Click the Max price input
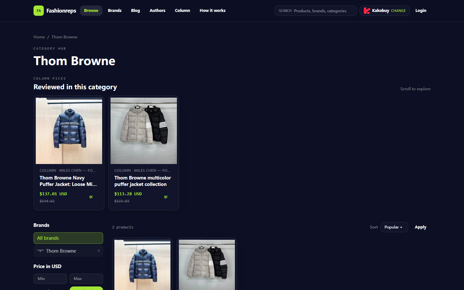The width and height of the screenshot is (464, 290). click(86, 279)
